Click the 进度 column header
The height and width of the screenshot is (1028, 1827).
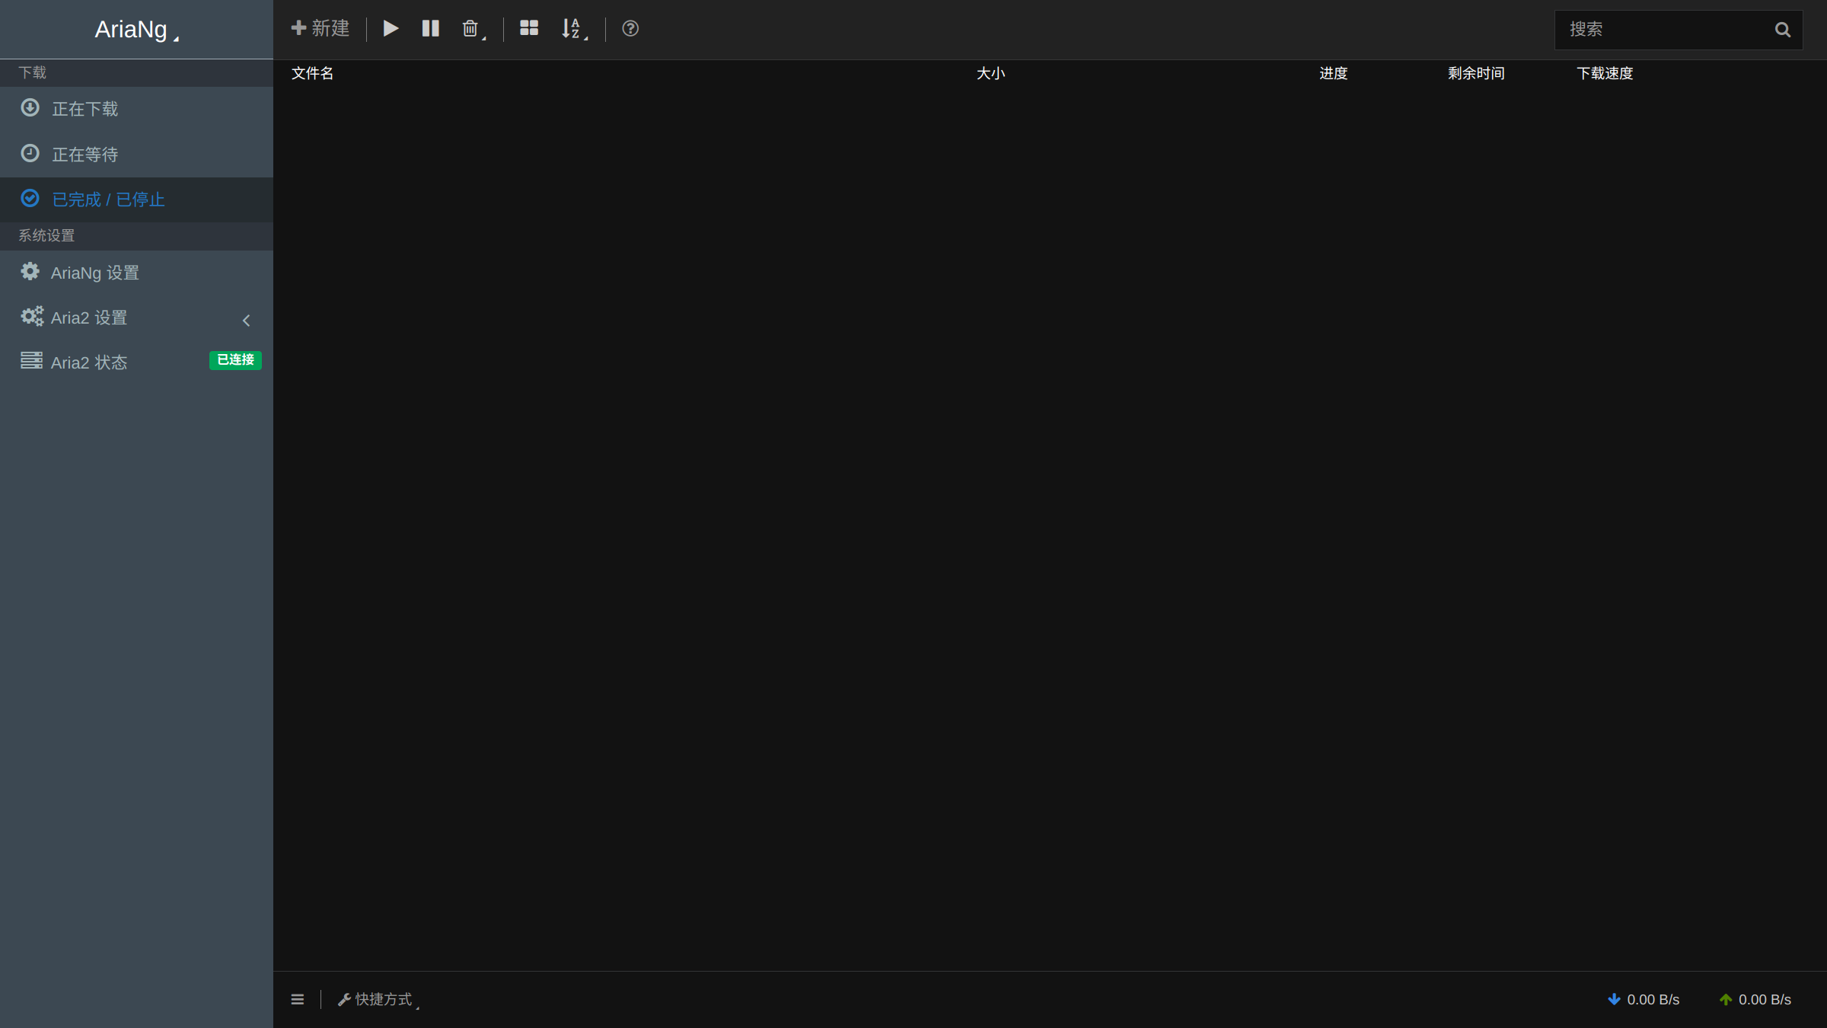point(1333,73)
